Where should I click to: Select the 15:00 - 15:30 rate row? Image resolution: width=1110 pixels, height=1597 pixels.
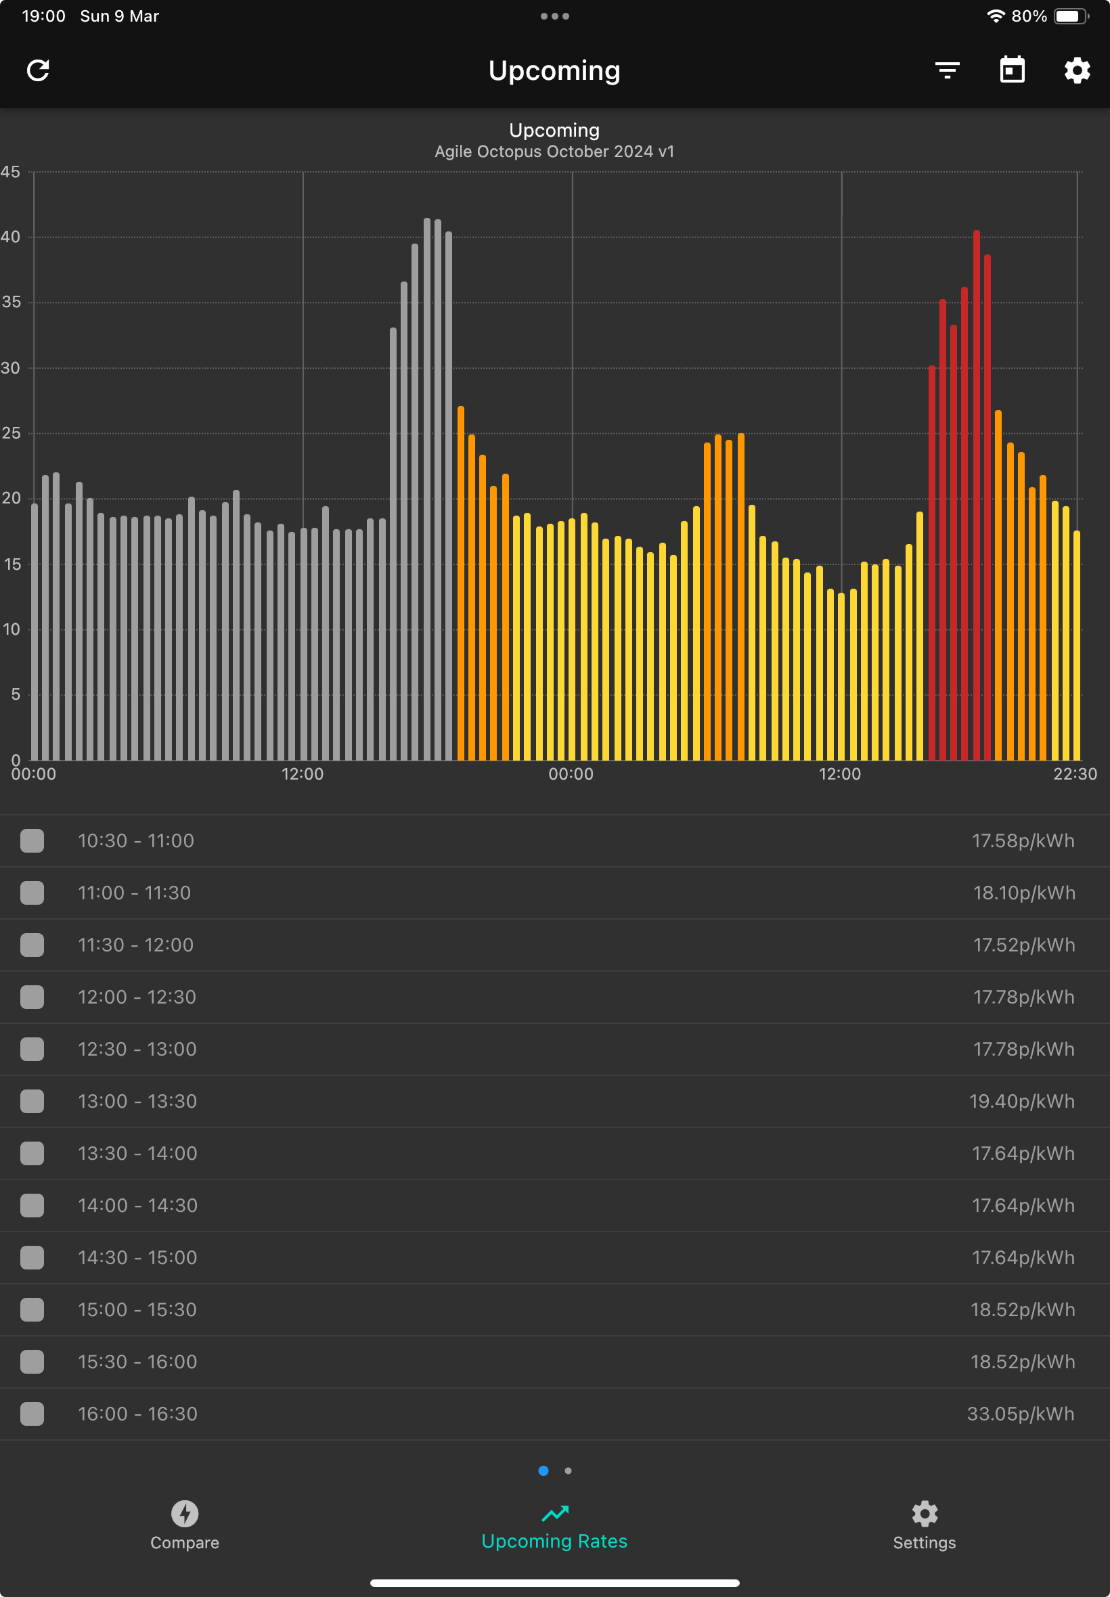coord(555,1310)
